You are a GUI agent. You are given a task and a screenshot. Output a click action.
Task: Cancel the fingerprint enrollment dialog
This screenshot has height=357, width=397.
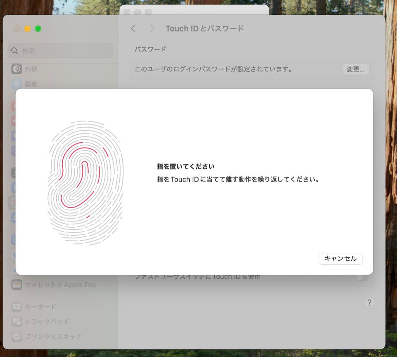[340, 258]
